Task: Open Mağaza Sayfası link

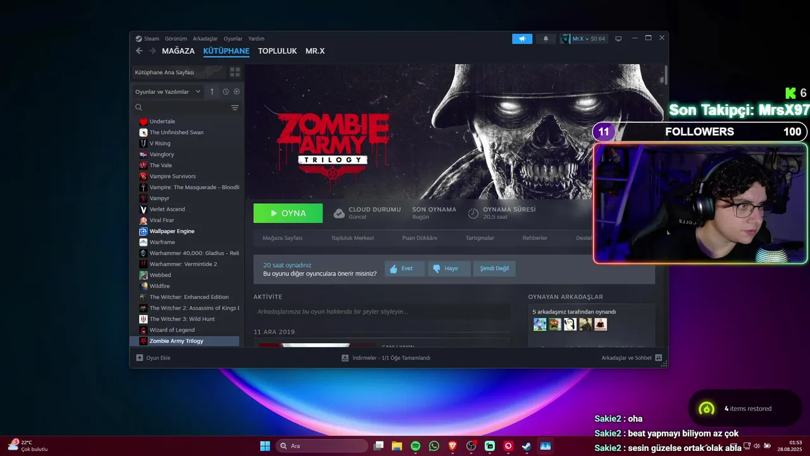Action: [282, 238]
